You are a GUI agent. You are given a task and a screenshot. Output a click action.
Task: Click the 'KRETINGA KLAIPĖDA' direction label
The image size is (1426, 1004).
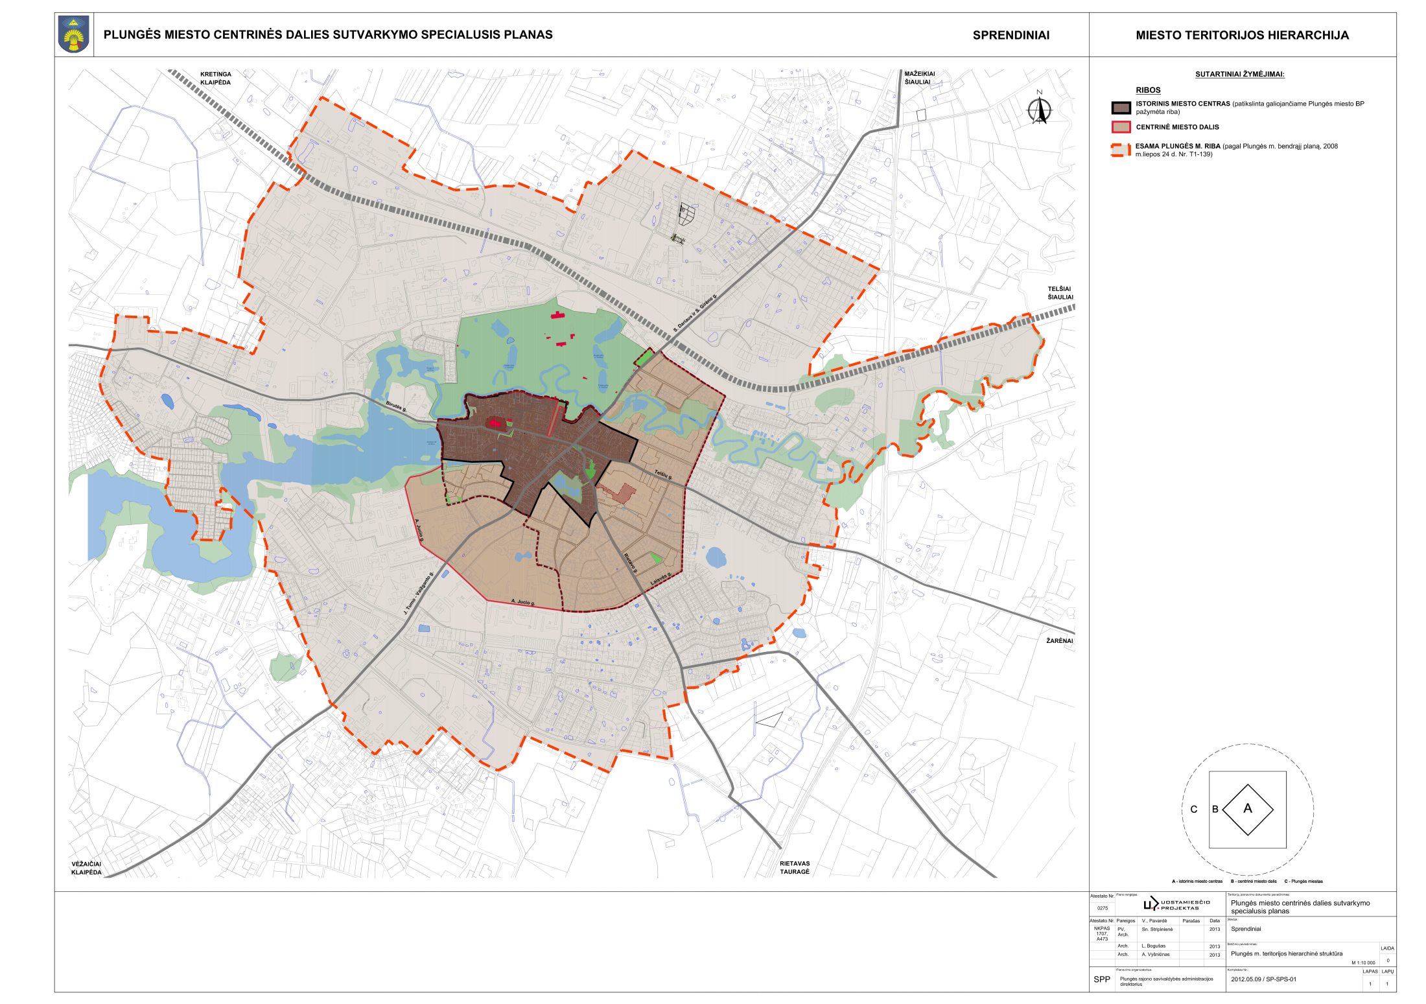pos(215,78)
